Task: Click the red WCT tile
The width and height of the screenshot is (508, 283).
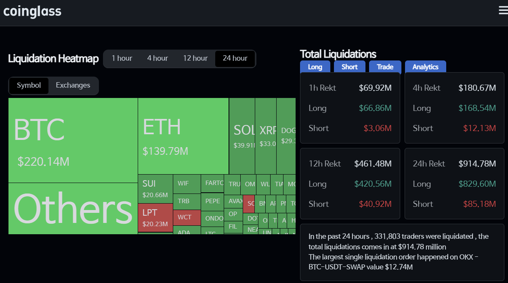Action: pyautogui.click(x=187, y=217)
